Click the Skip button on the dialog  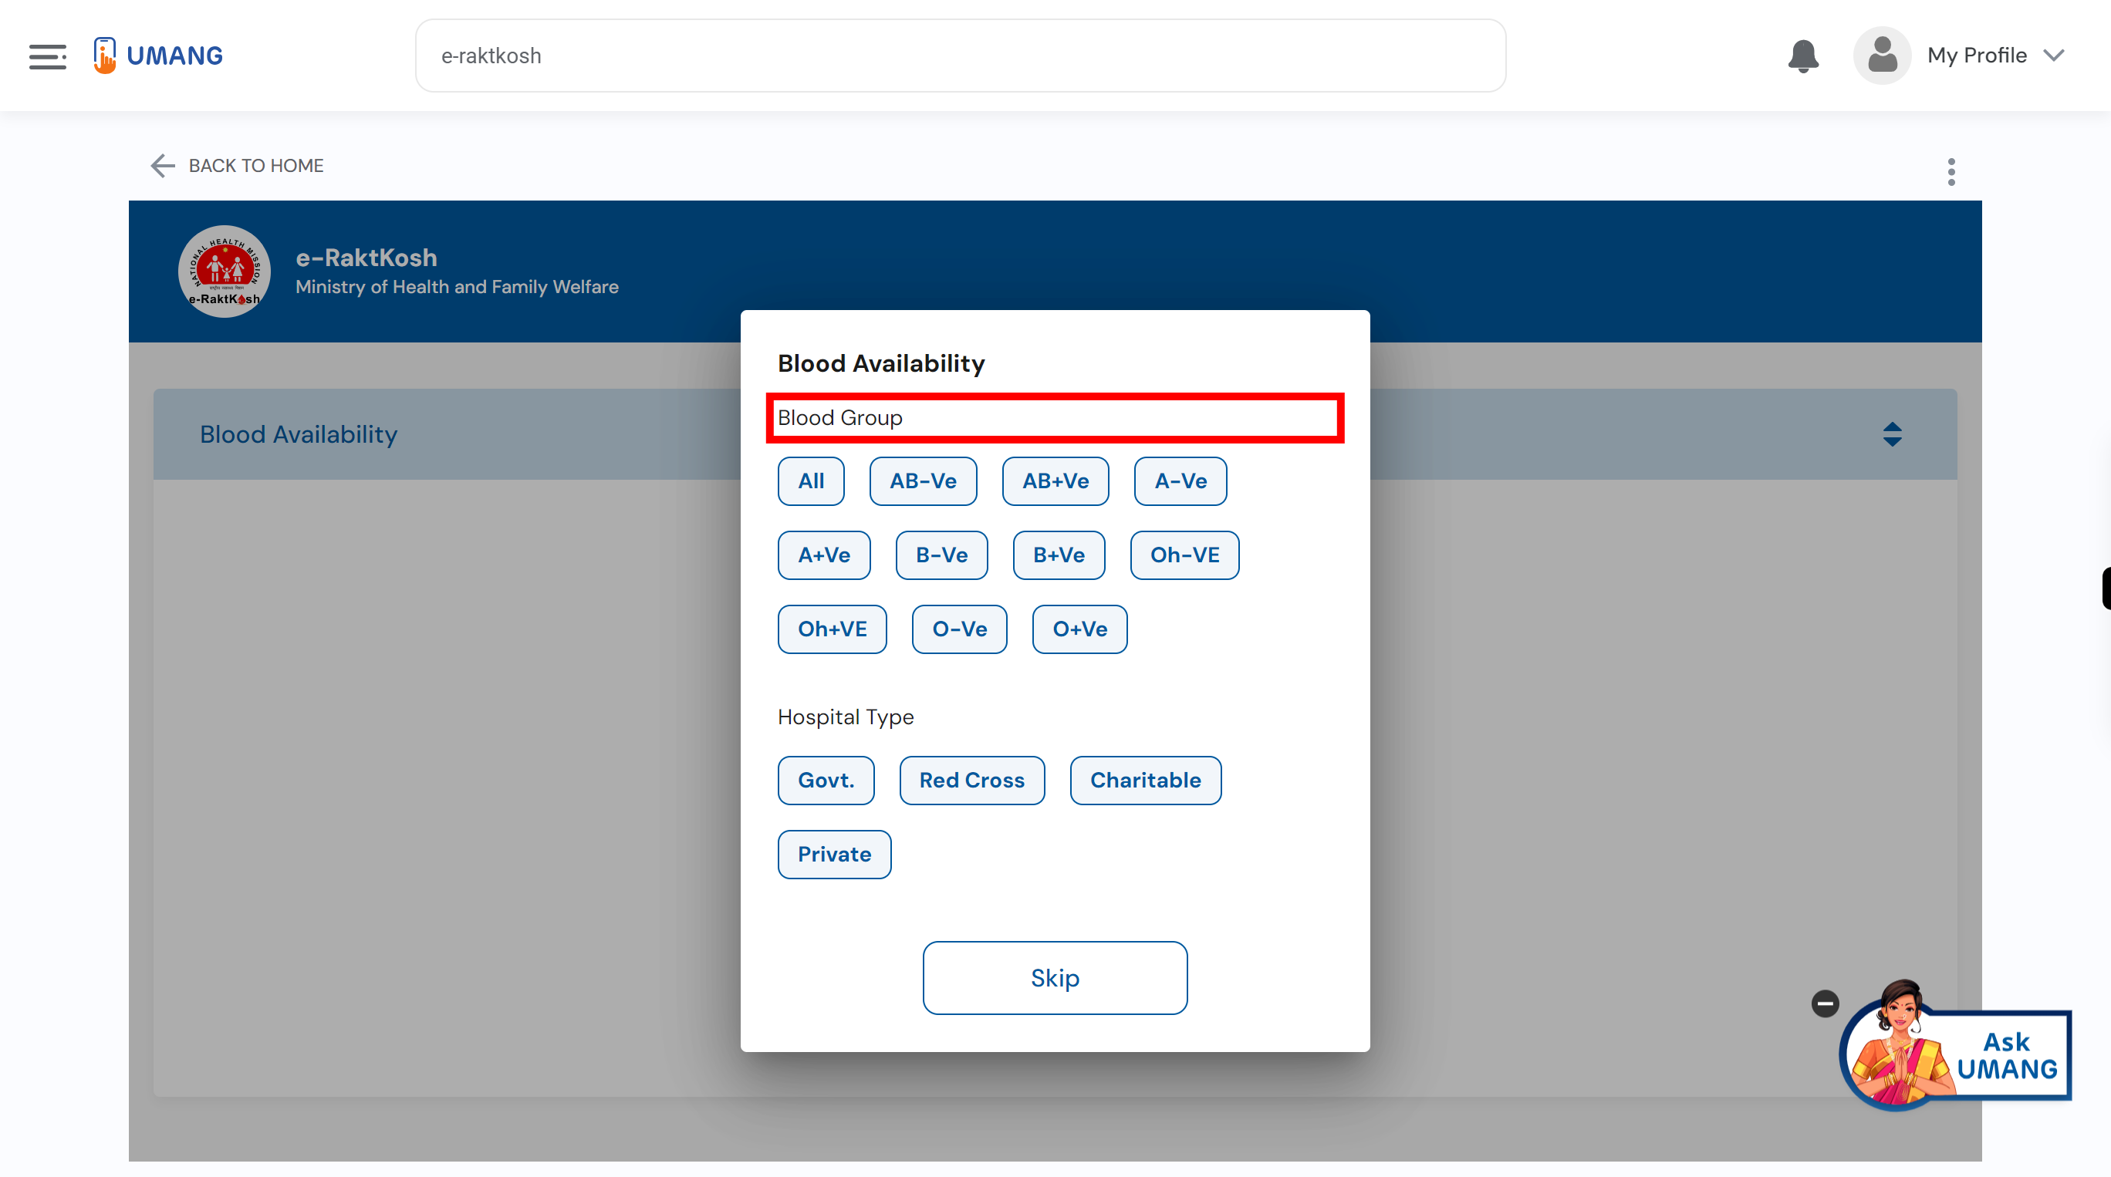(x=1055, y=977)
